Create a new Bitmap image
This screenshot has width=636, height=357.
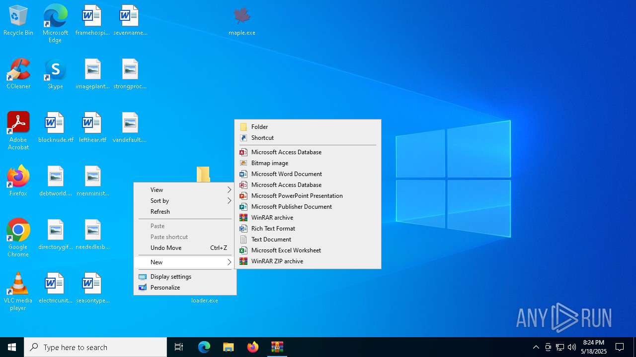(x=308, y=163)
